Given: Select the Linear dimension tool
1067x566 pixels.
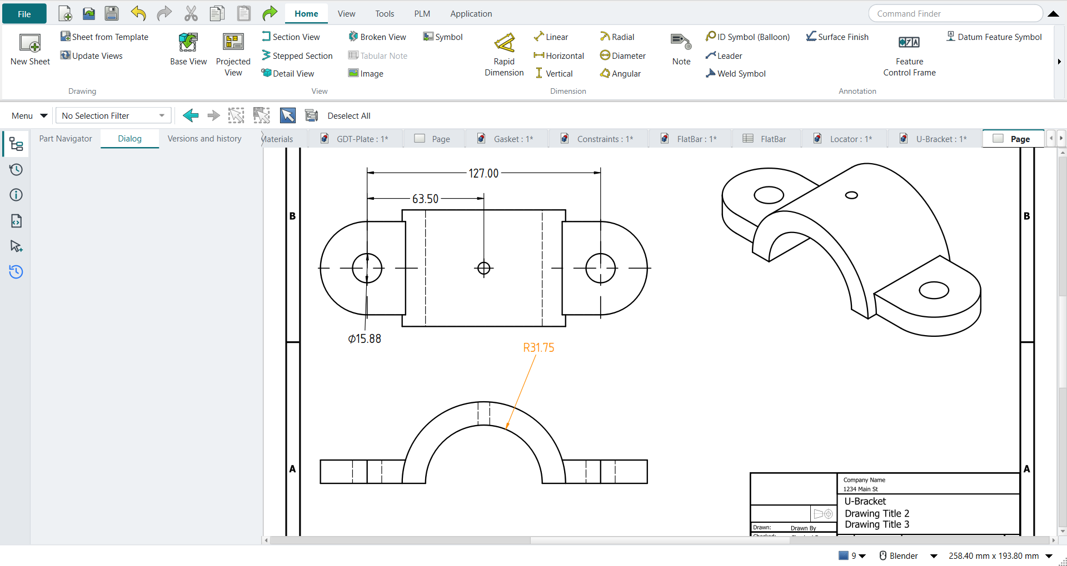Looking at the screenshot, I should (x=551, y=37).
